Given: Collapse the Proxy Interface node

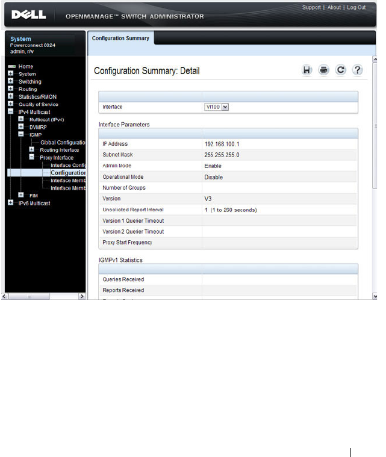Looking at the screenshot, I should pyautogui.click(x=32, y=157).
